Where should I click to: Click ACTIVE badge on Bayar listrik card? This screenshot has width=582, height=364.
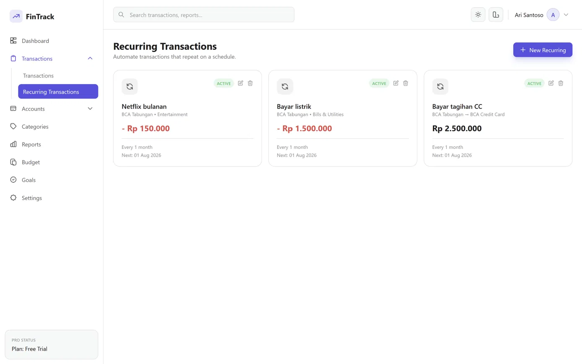pos(379,83)
